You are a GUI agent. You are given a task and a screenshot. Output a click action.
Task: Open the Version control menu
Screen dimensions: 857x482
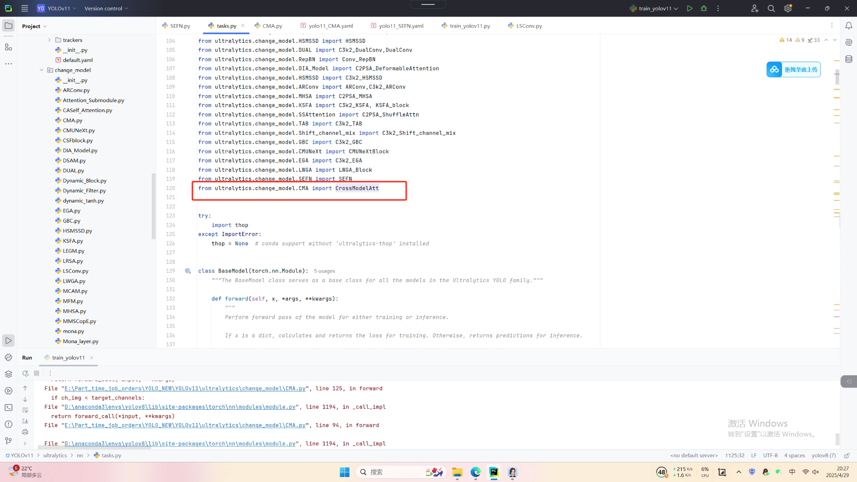106,8
